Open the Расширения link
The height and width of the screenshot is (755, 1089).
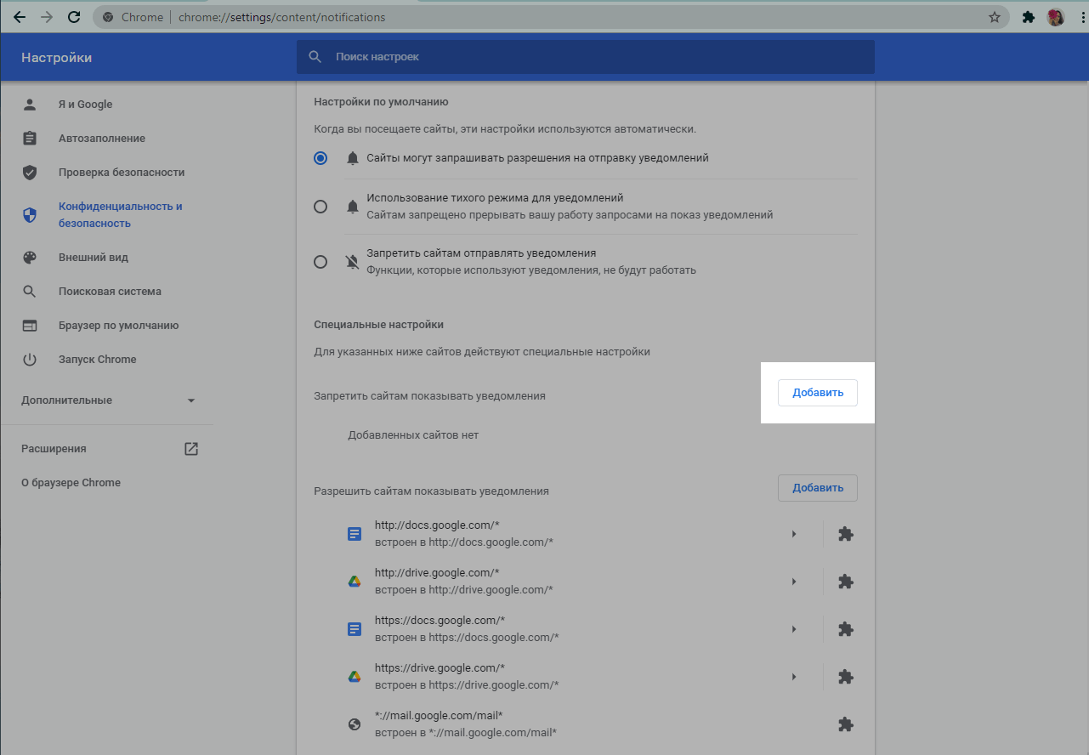coord(54,449)
